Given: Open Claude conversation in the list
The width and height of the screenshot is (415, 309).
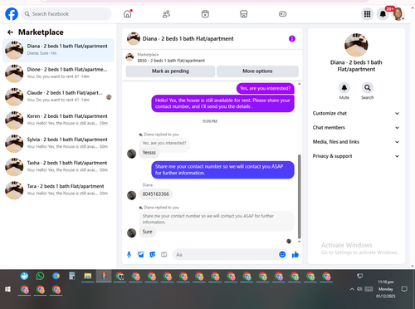Looking at the screenshot, I should 58,96.
